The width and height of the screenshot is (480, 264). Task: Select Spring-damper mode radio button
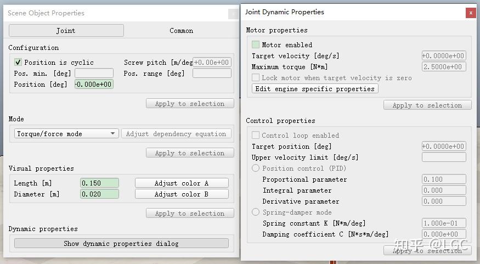click(256, 212)
